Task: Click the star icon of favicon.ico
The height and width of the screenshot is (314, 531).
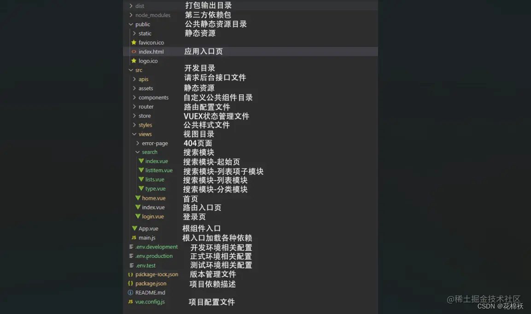Action: coord(134,42)
